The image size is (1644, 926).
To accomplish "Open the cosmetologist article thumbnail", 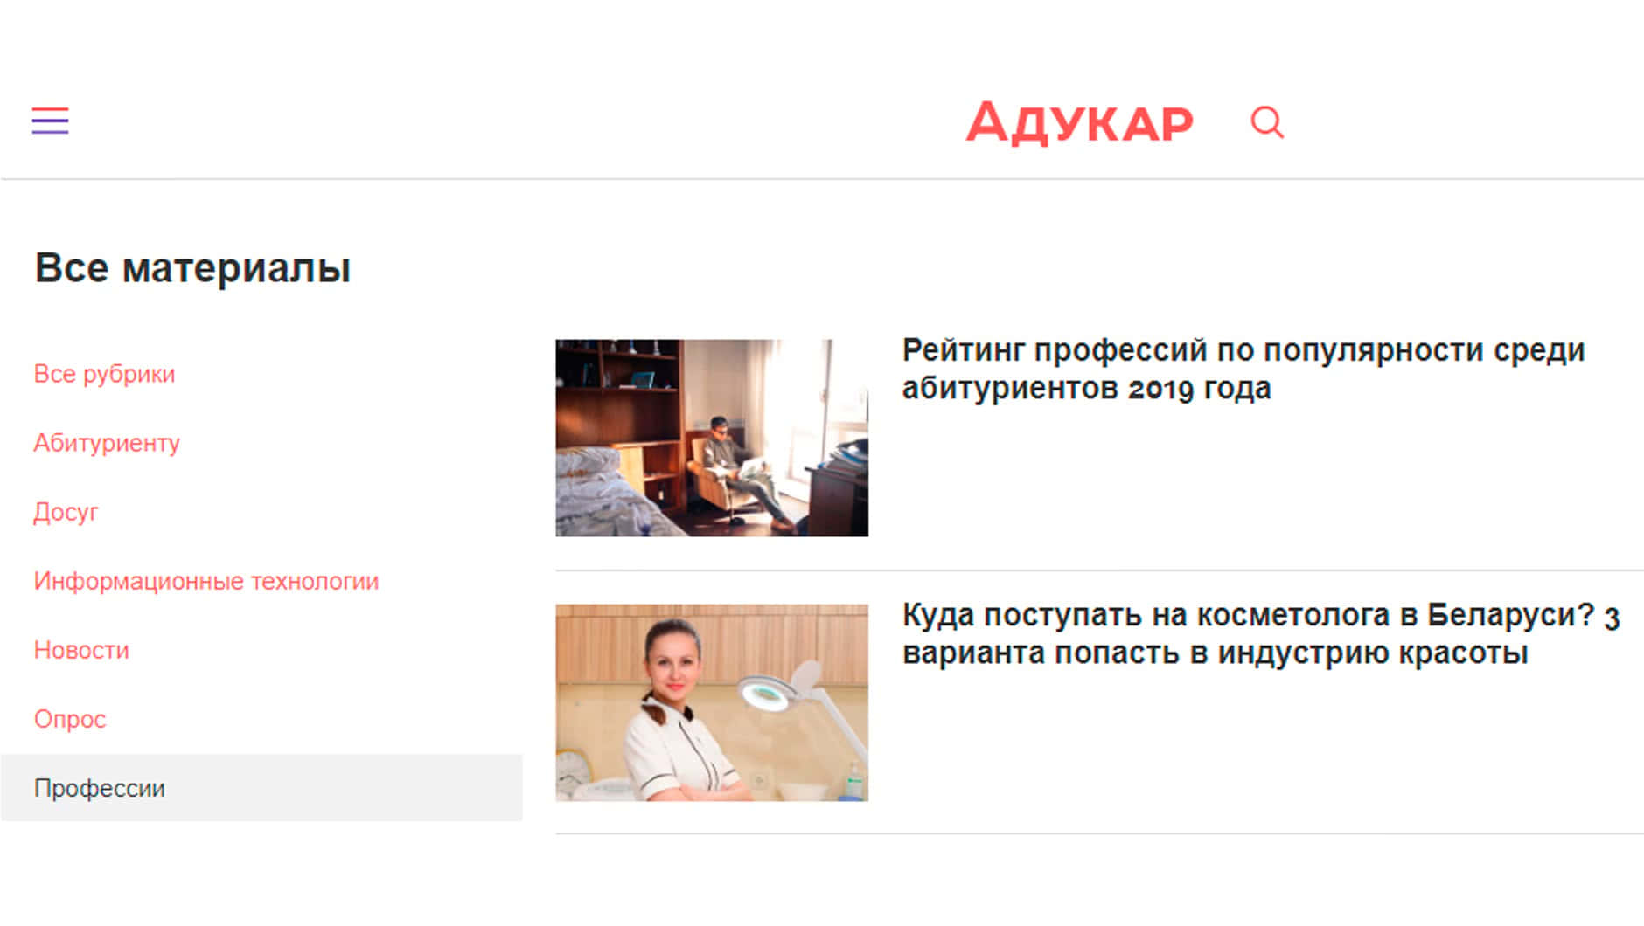I will tap(712, 702).
